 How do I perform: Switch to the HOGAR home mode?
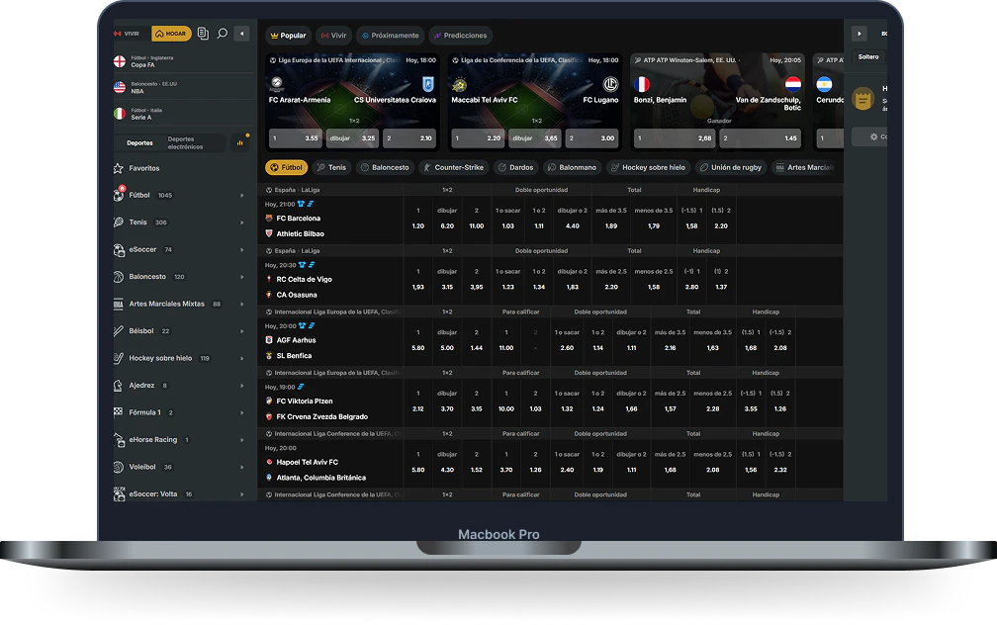tap(171, 34)
